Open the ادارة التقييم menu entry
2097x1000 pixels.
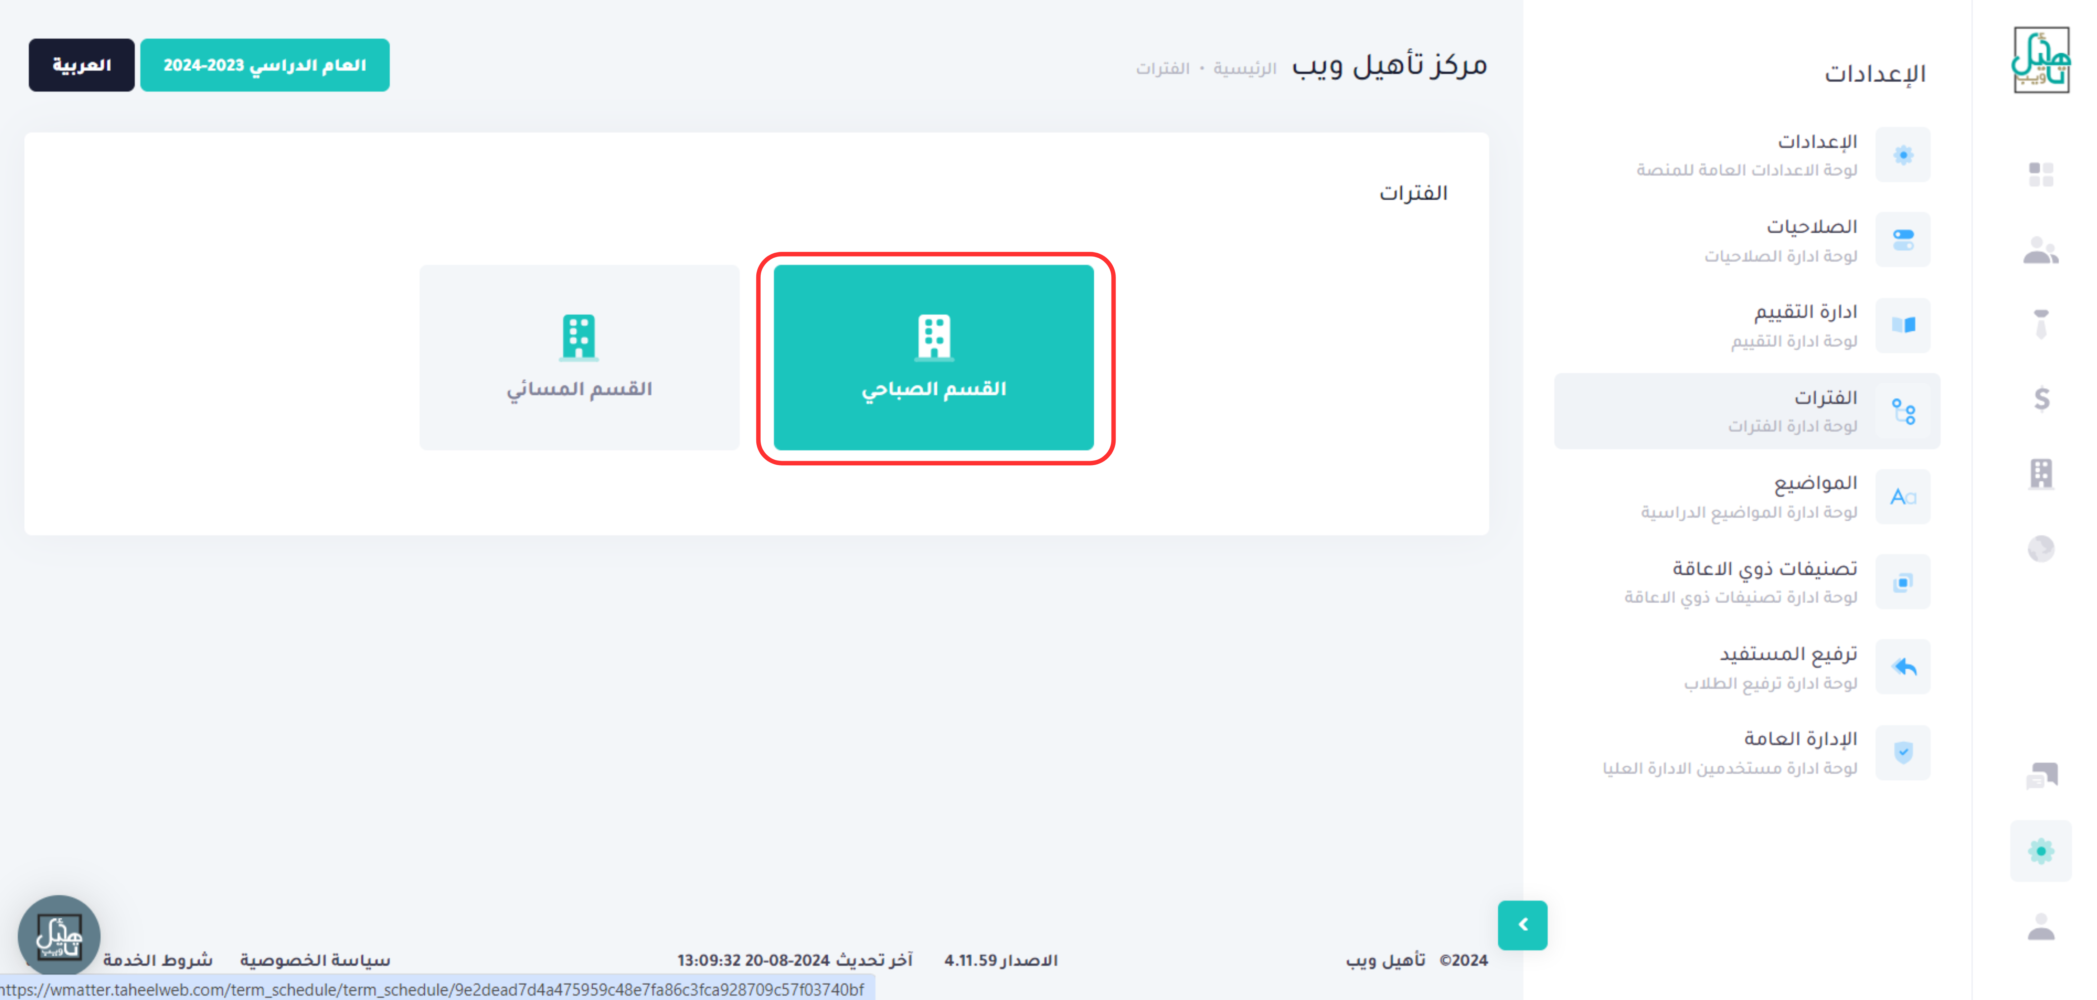(x=1746, y=325)
